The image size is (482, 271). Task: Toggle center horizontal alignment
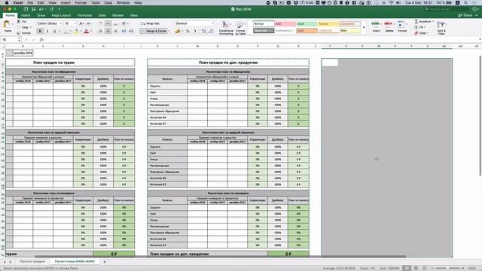pos(108,31)
